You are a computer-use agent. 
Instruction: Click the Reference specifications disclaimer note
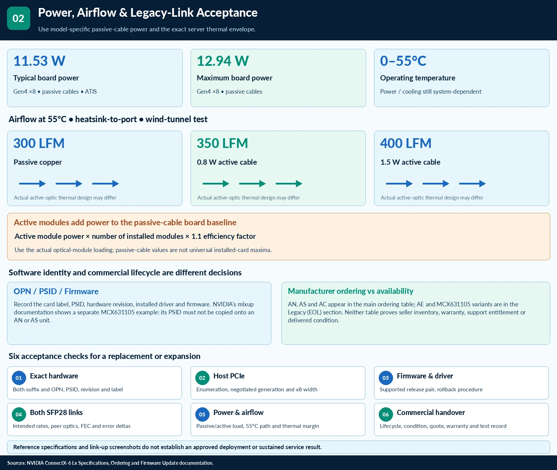click(167, 447)
